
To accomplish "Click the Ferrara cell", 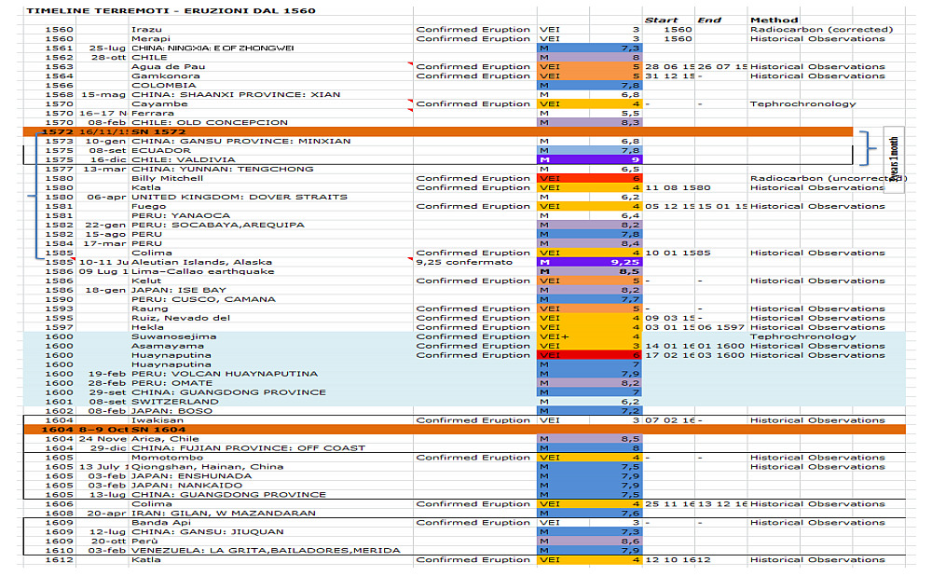I will point(153,113).
